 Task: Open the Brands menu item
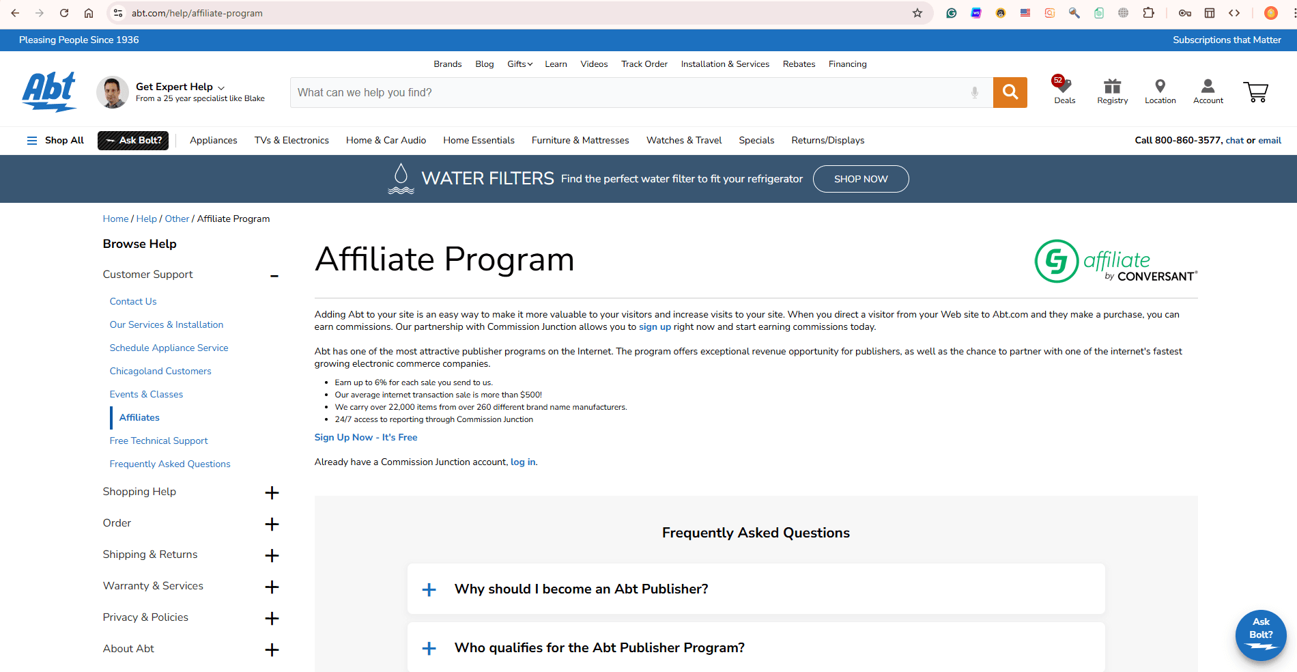[x=448, y=64]
